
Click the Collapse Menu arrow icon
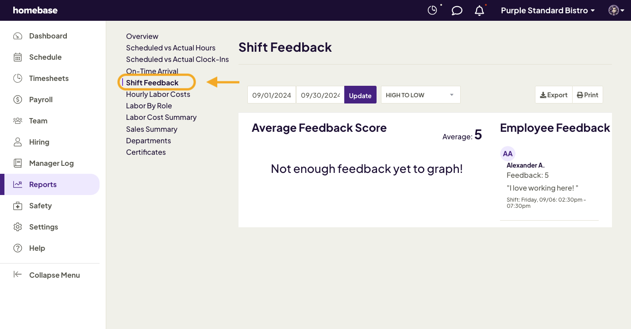pyautogui.click(x=18, y=275)
